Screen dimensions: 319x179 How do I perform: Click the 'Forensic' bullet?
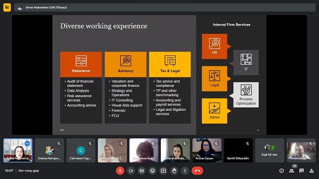118,111
